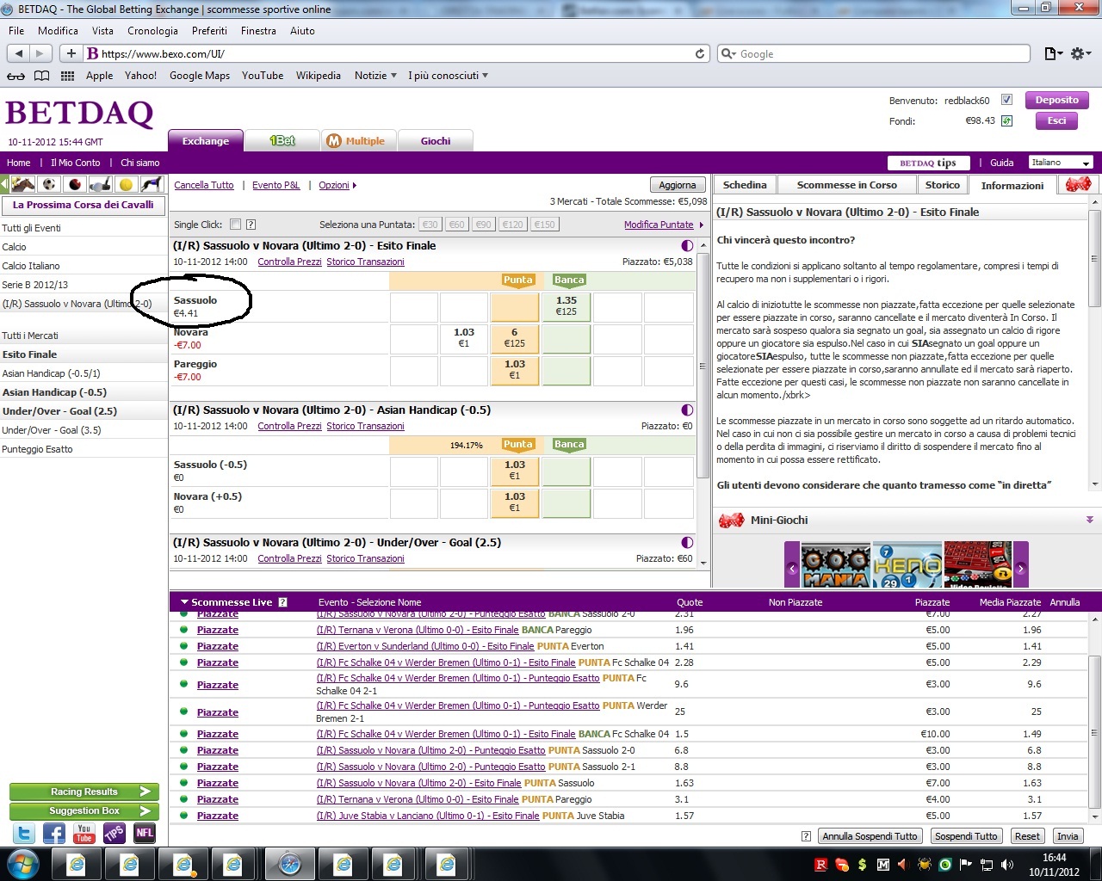
Task: Open Windows Start menu orb
Action: click(x=22, y=864)
